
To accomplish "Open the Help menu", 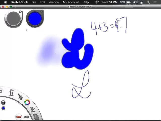I will pyautogui.click(x=86, y=2).
